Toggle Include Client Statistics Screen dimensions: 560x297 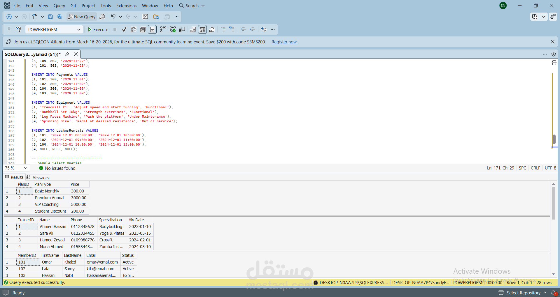(x=182, y=29)
